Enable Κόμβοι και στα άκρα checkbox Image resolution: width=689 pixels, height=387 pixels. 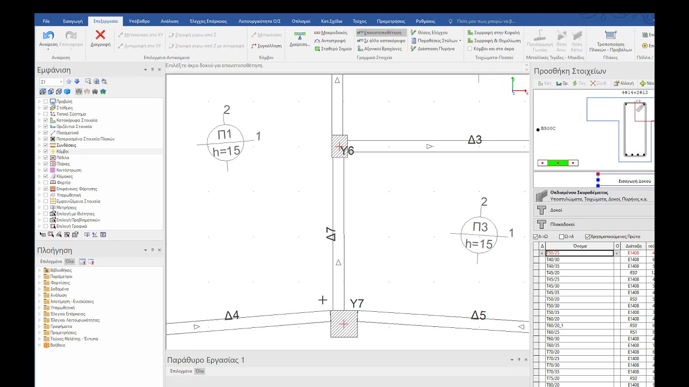(x=470, y=49)
